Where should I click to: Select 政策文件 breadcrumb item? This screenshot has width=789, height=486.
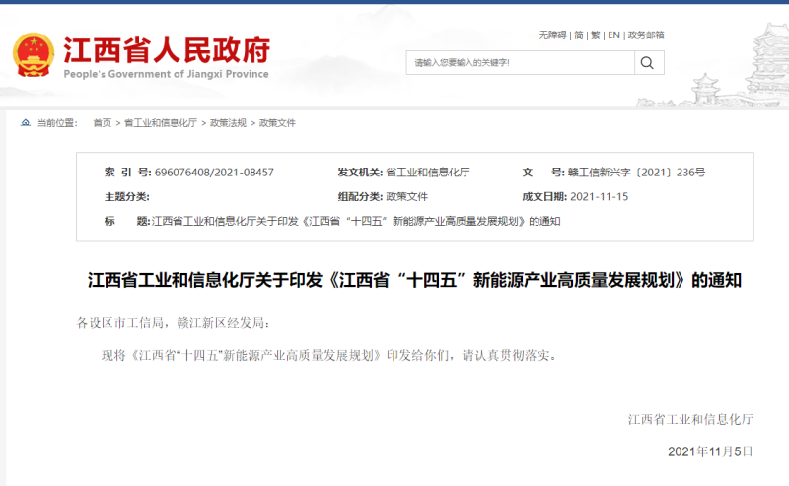coord(277,123)
